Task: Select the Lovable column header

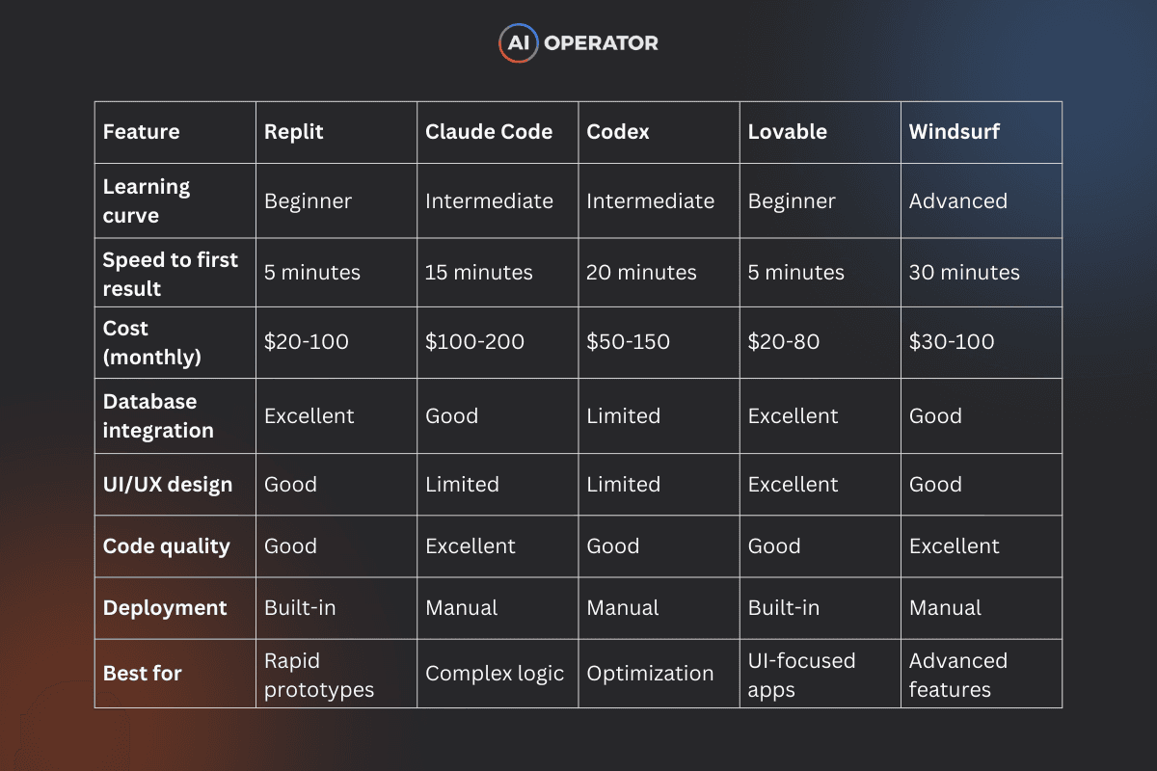Action: [788, 132]
